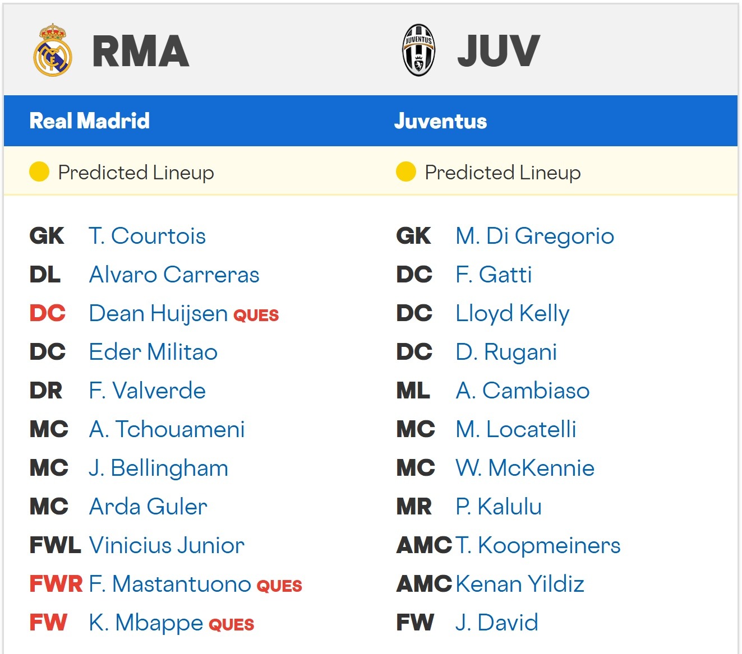Select Vinicius Junior link
Screen dimensions: 742x654
[167, 545]
